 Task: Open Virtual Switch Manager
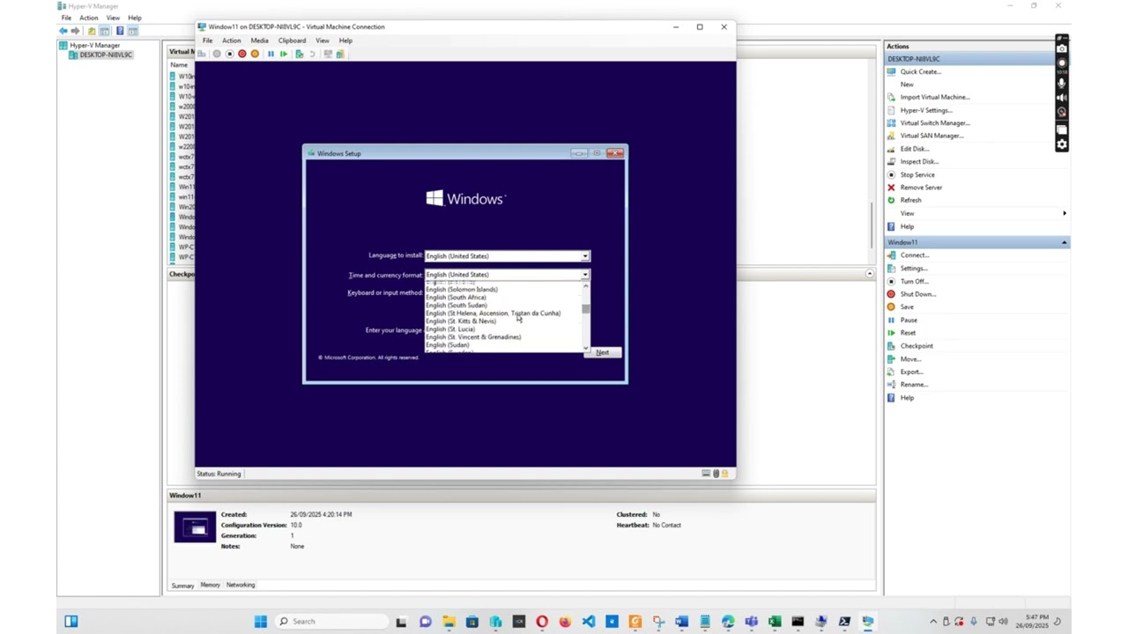click(x=935, y=123)
